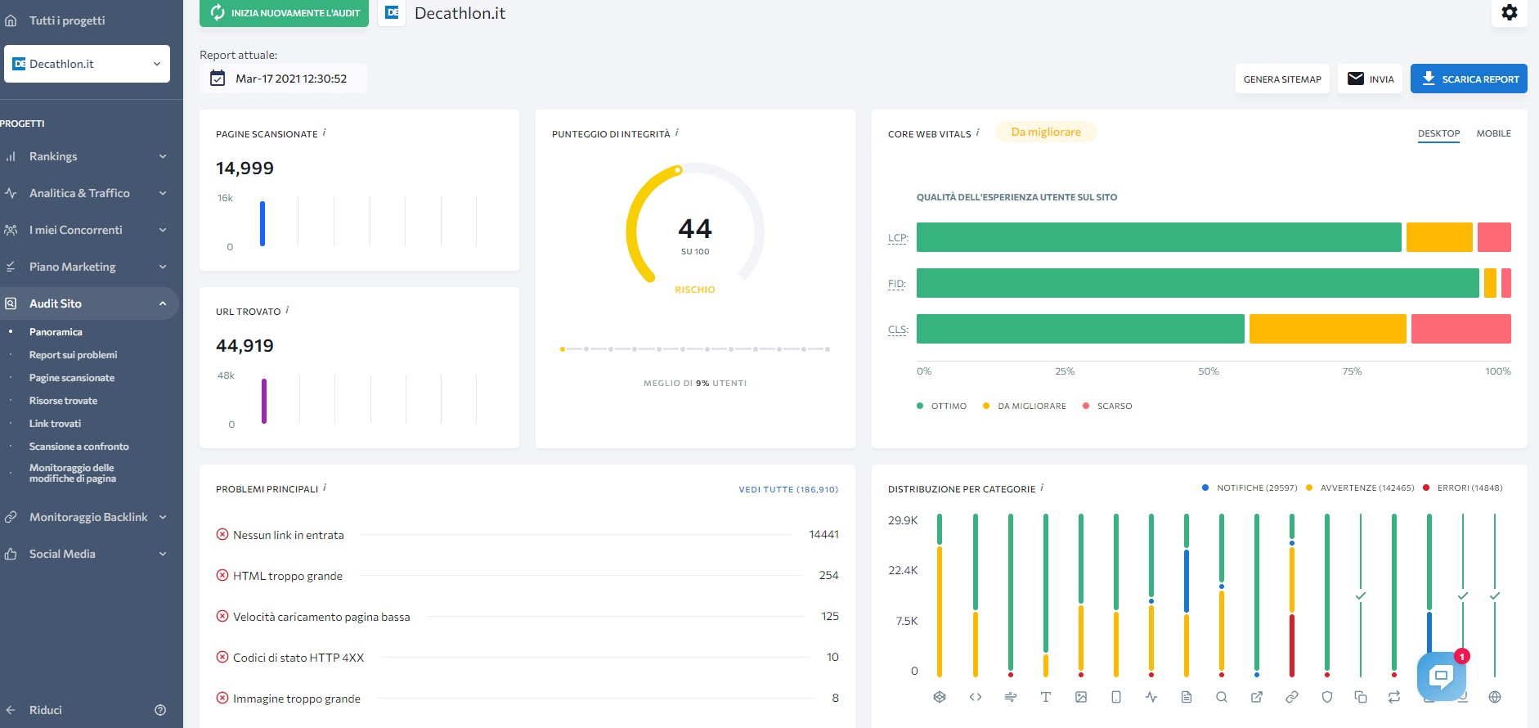Open the live chat widget

(1441, 676)
